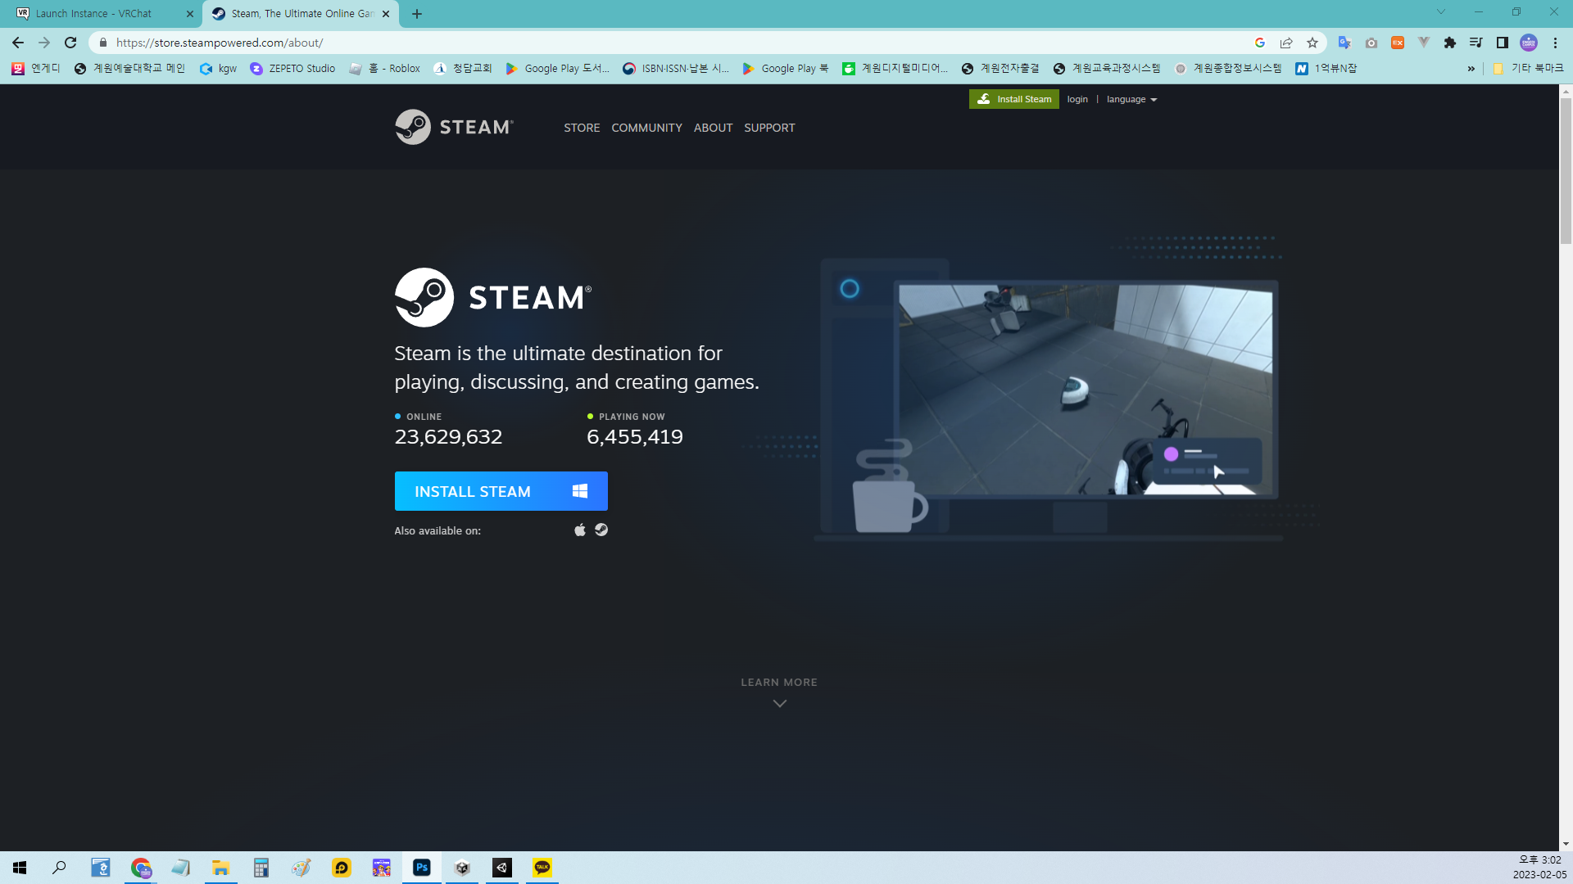Click the login link
This screenshot has height=884, width=1573.
[1077, 99]
